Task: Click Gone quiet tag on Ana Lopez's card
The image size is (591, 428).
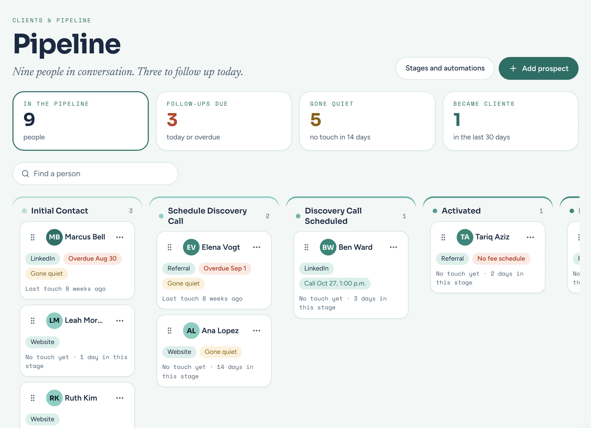Action: [221, 352]
